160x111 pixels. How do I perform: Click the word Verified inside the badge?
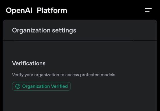point(59,86)
